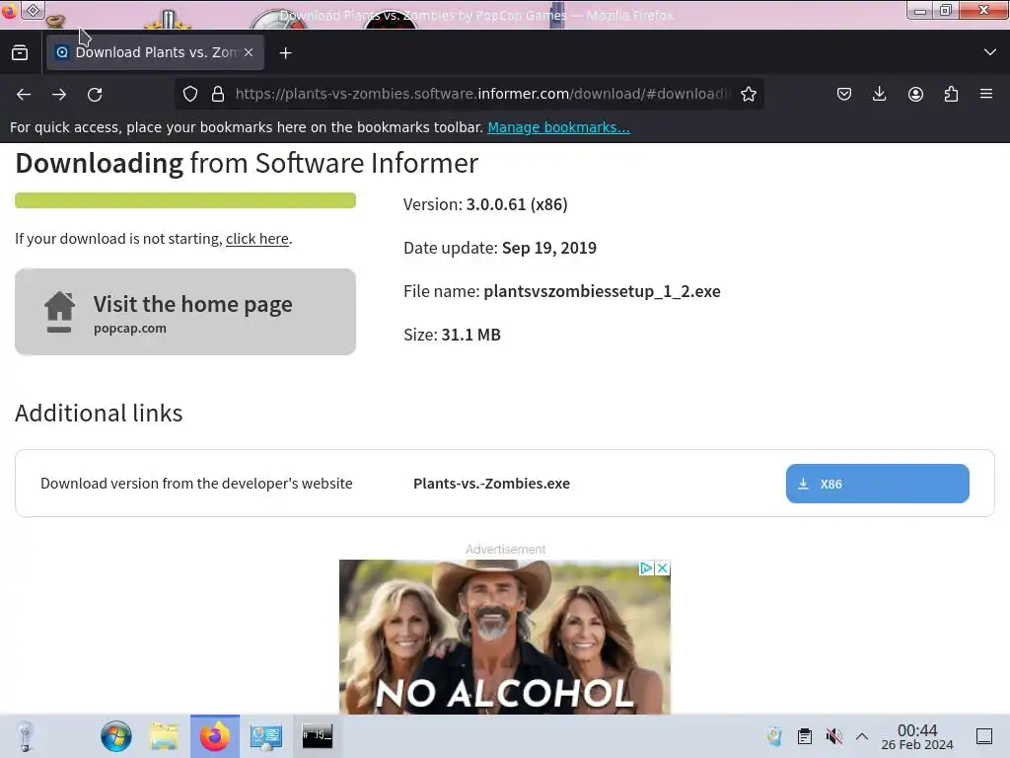Open a new tab

[285, 53]
